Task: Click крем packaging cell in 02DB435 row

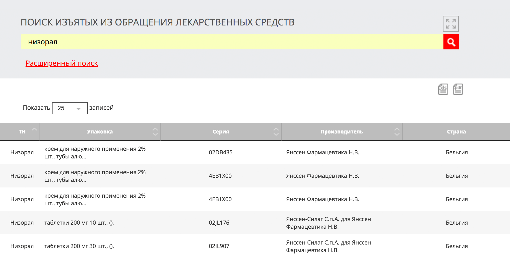Action: point(95,153)
